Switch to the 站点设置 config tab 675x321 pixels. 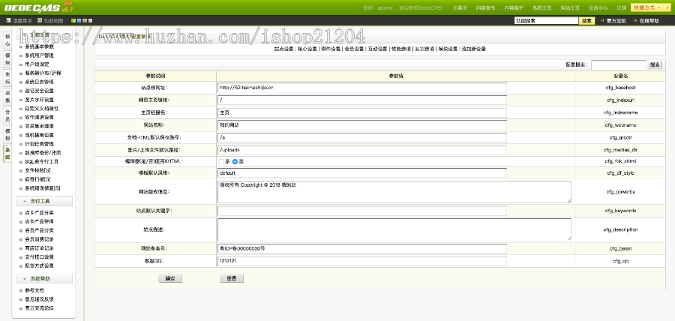point(283,49)
